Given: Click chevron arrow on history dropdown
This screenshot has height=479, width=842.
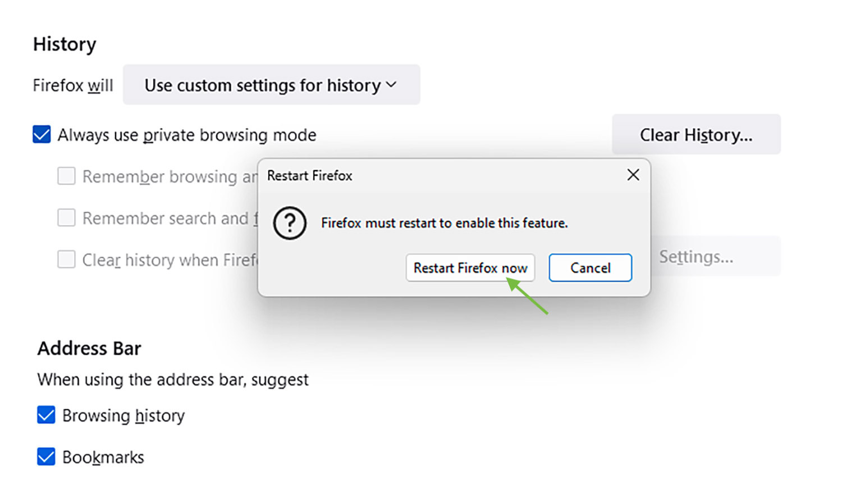Looking at the screenshot, I should tap(392, 85).
